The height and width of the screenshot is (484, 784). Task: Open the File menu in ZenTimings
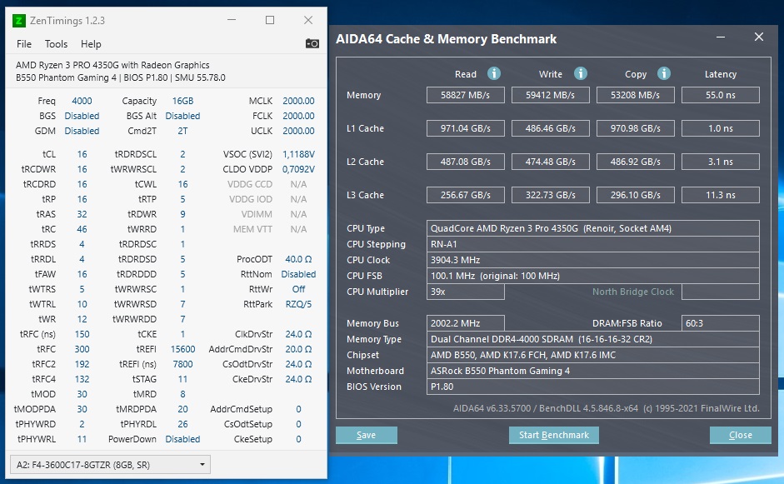[x=24, y=44]
